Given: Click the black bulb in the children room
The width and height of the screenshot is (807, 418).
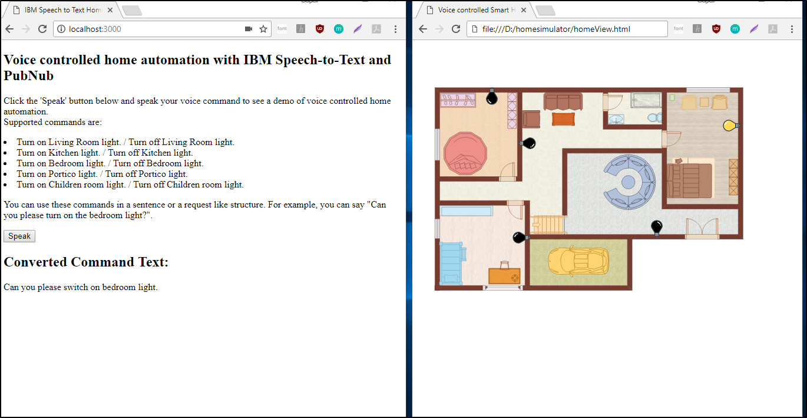Looking at the screenshot, I should coord(520,237).
